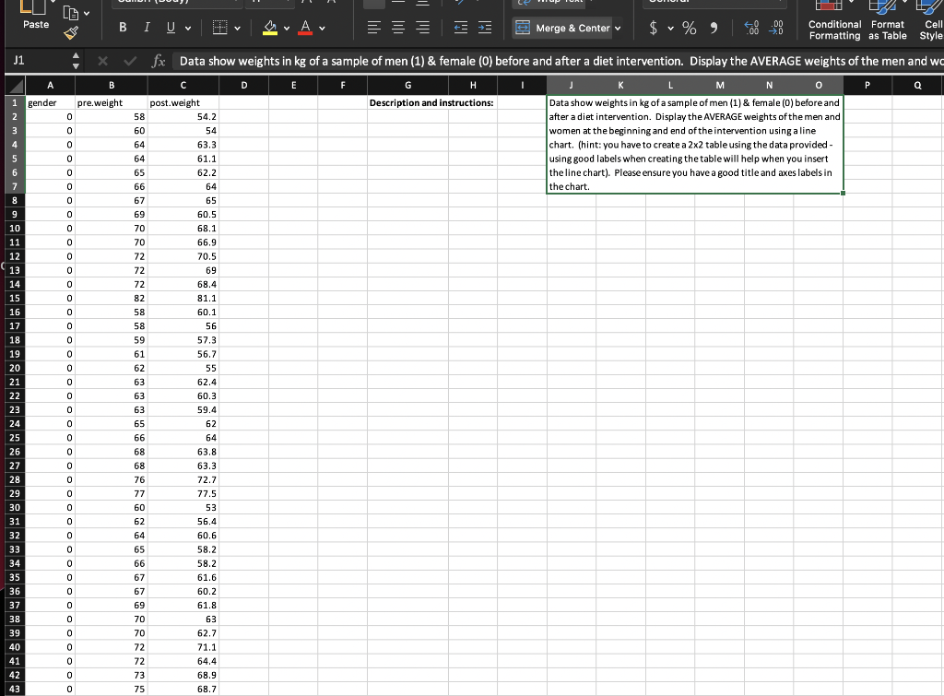This screenshot has width=944, height=696.
Task: Click the fx insert function label
Action: pos(157,60)
